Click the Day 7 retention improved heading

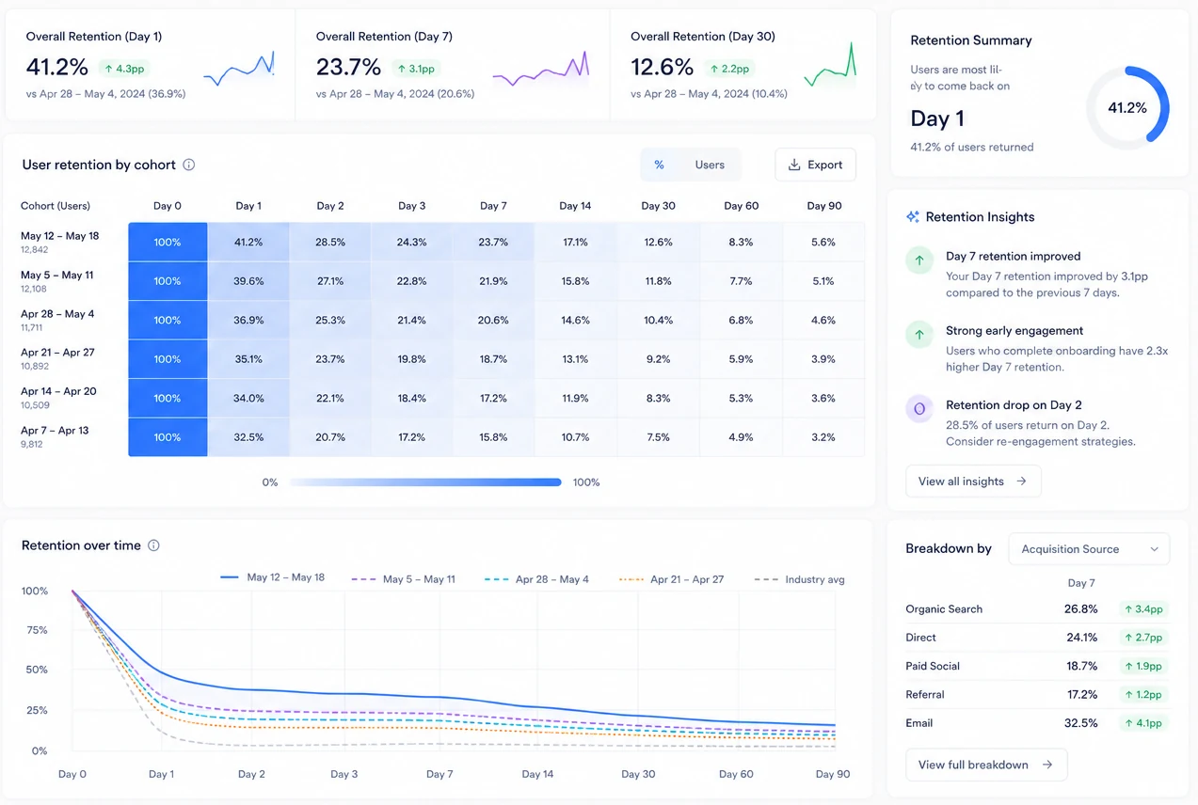coord(1013,256)
